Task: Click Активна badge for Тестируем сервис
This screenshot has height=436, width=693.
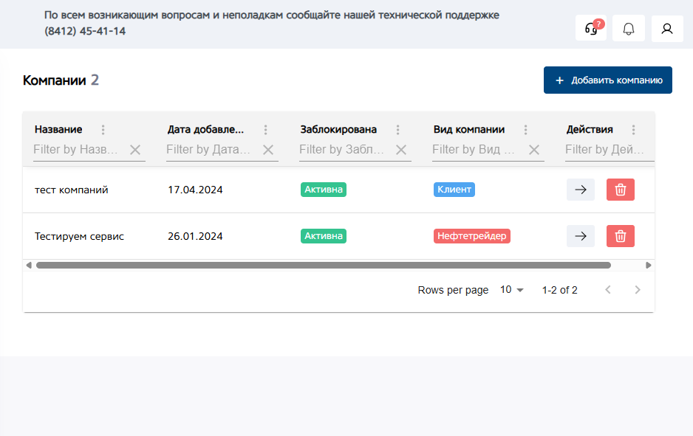Action: point(324,235)
